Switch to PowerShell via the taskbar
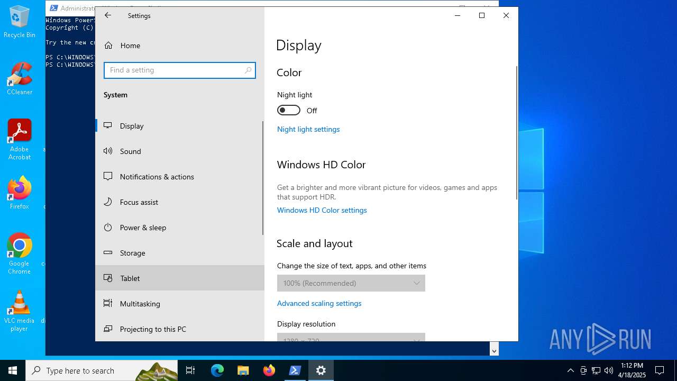Image resolution: width=677 pixels, height=381 pixels. point(295,370)
